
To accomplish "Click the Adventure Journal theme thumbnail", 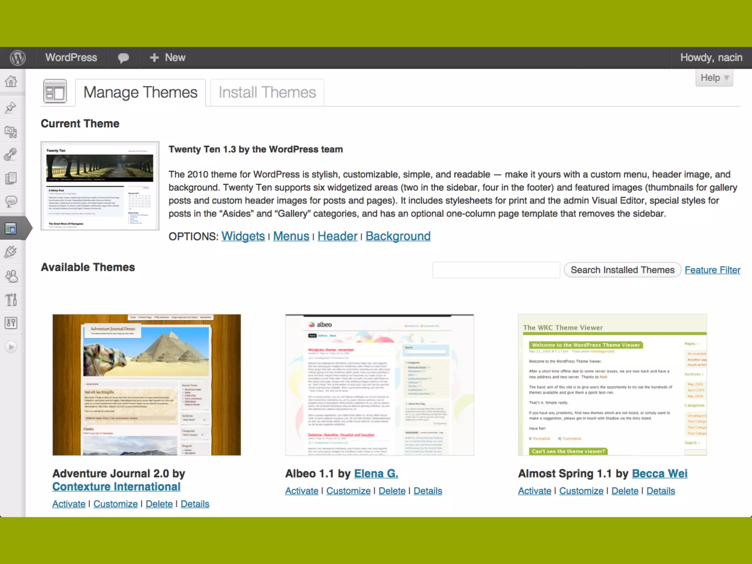I will click(147, 384).
